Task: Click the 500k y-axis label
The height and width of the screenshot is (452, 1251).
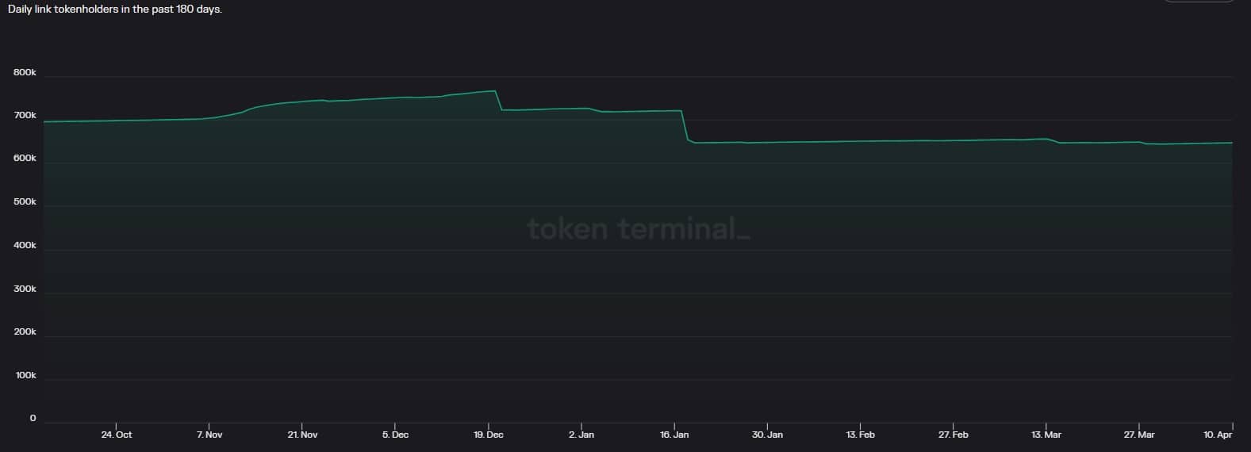Action: point(25,202)
